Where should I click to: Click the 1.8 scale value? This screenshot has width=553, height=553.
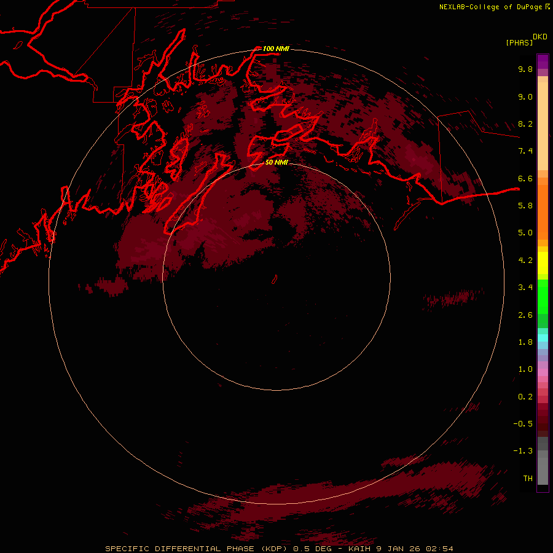(525, 342)
